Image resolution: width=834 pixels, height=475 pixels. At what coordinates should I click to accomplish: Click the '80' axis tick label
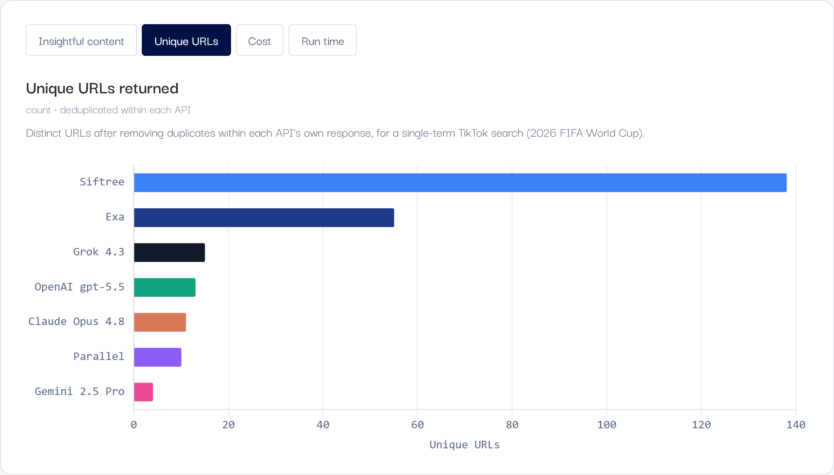point(512,425)
